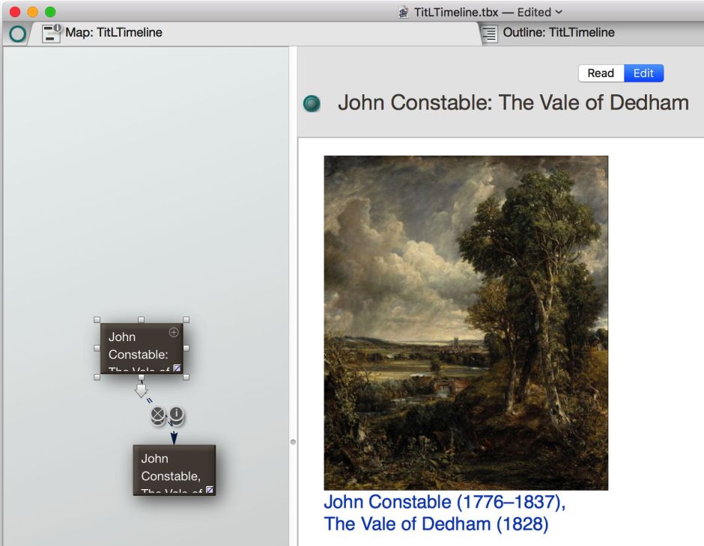Screen dimensions: 704x546
Task: Select the Map: TitLTimeline tab
Action: point(114,33)
